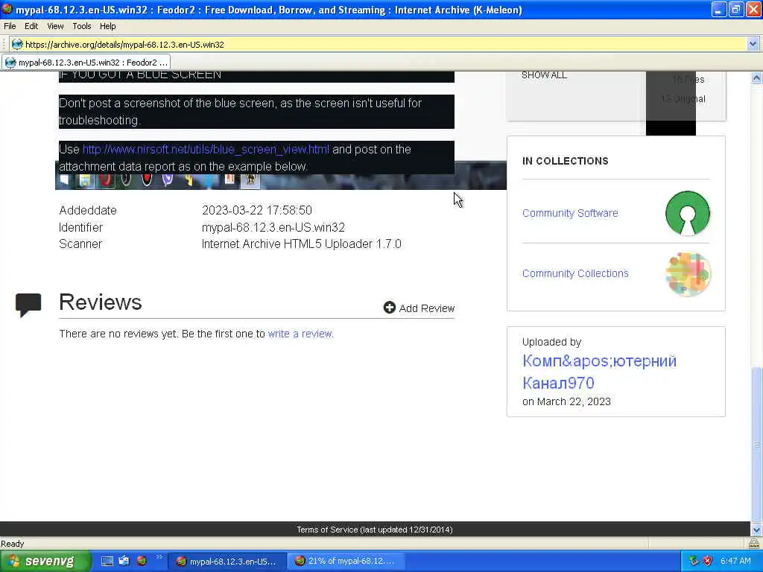
Task: Click the Safely Remove Hardware tray icon
Action: point(693,561)
